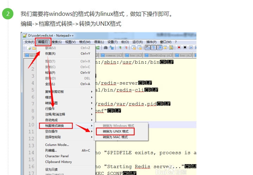
Task: Expand the 选择性粘贴 submenu arrow
Action: pyautogui.click(x=92, y=137)
